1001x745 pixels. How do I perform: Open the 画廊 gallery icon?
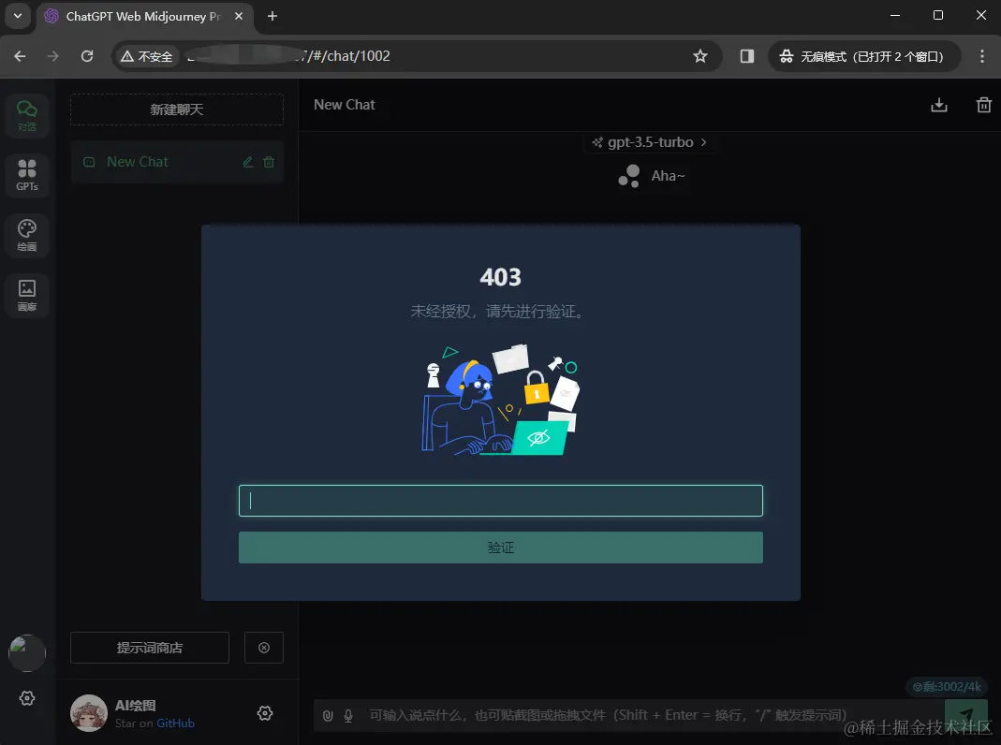[x=27, y=296]
